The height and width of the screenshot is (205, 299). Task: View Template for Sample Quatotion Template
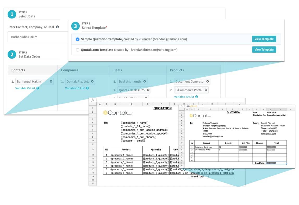click(264, 39)
